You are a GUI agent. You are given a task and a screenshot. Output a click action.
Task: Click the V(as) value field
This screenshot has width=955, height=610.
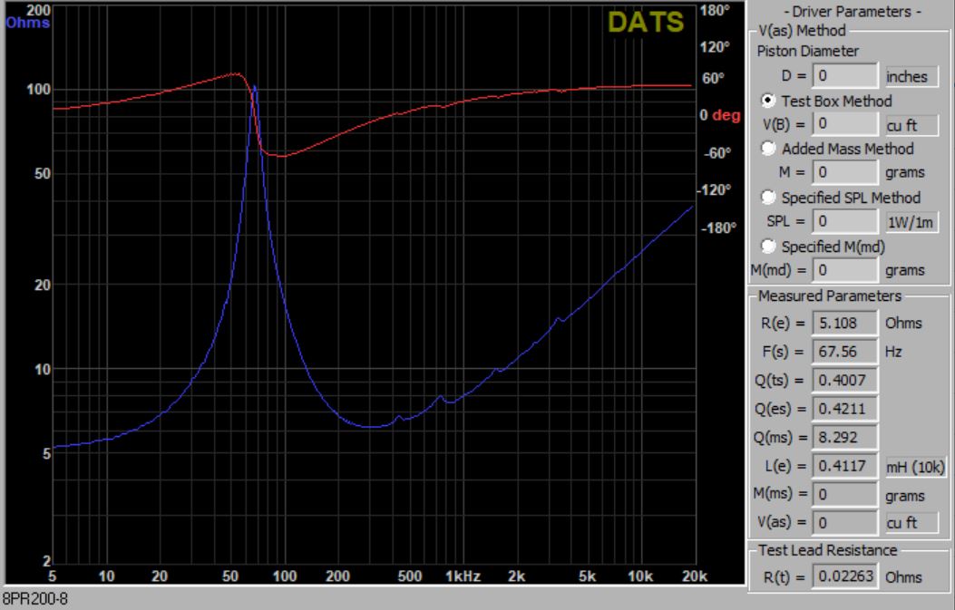click(844, 522)
